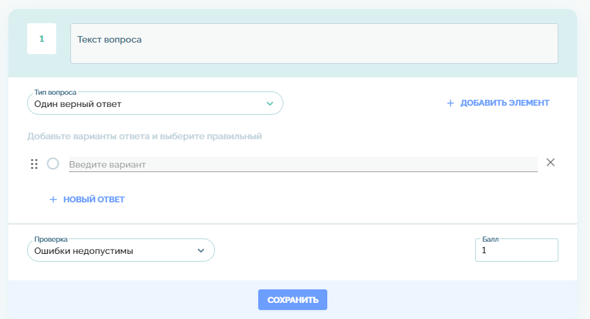Click the chevron arrow in Проверка field

(201, 251)
